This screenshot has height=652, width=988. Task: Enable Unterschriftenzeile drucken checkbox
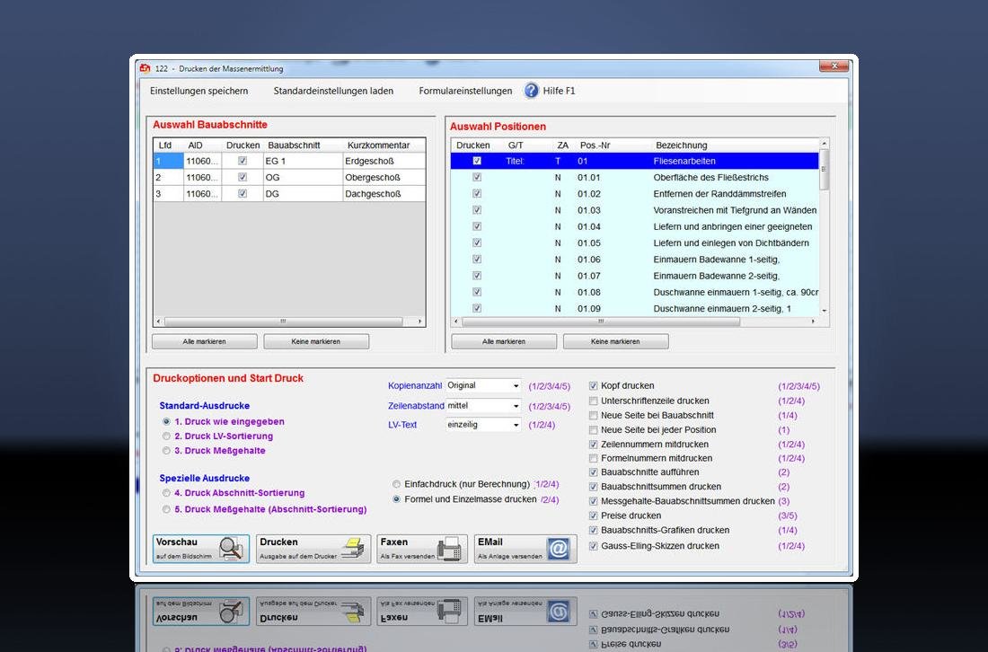(594, 401)
